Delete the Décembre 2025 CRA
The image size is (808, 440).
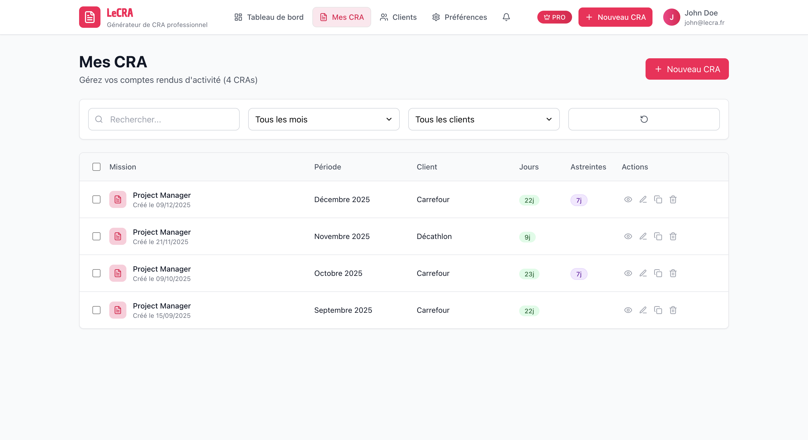[673, 199]
